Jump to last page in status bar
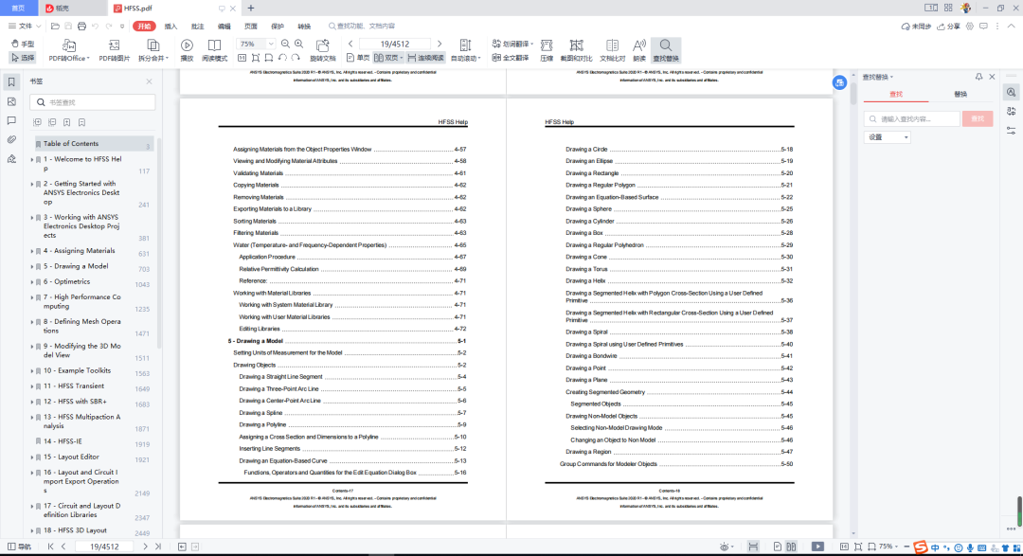 point(158,547)
